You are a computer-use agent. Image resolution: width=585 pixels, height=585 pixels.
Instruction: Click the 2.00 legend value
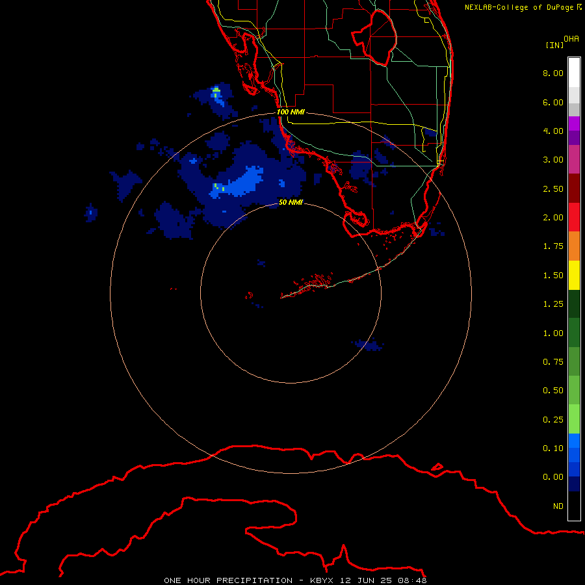553,218
